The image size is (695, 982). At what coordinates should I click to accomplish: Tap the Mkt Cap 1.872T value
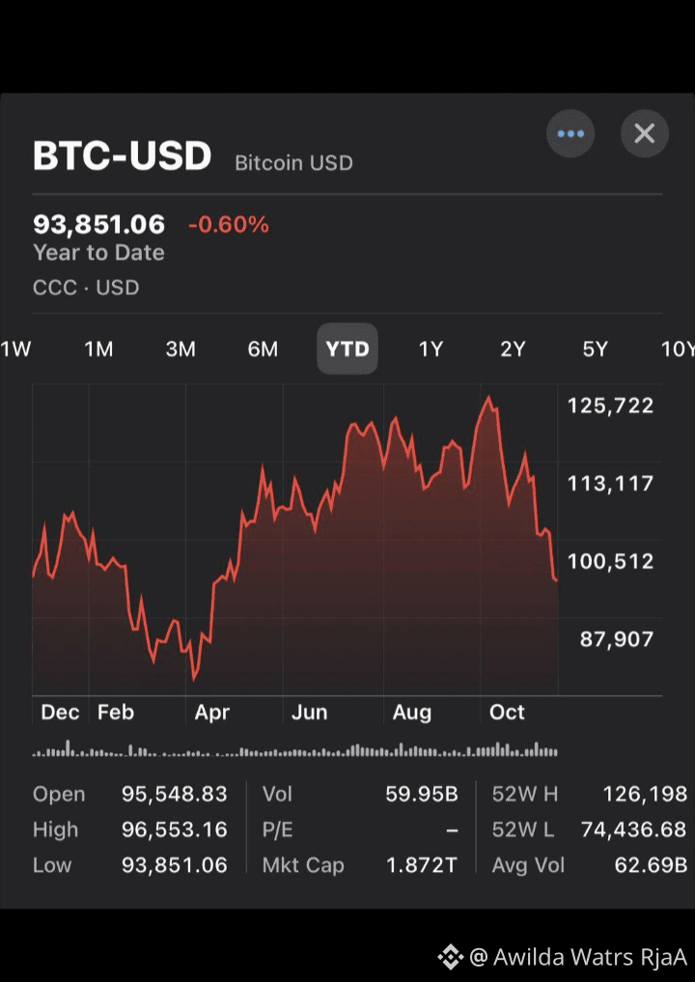tap(422, 865)
